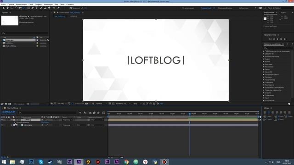The width and height of the screenshot is (294, 165).
Task: Collapse the Loftblog layer properties
Action: click(x=12, y=120)
